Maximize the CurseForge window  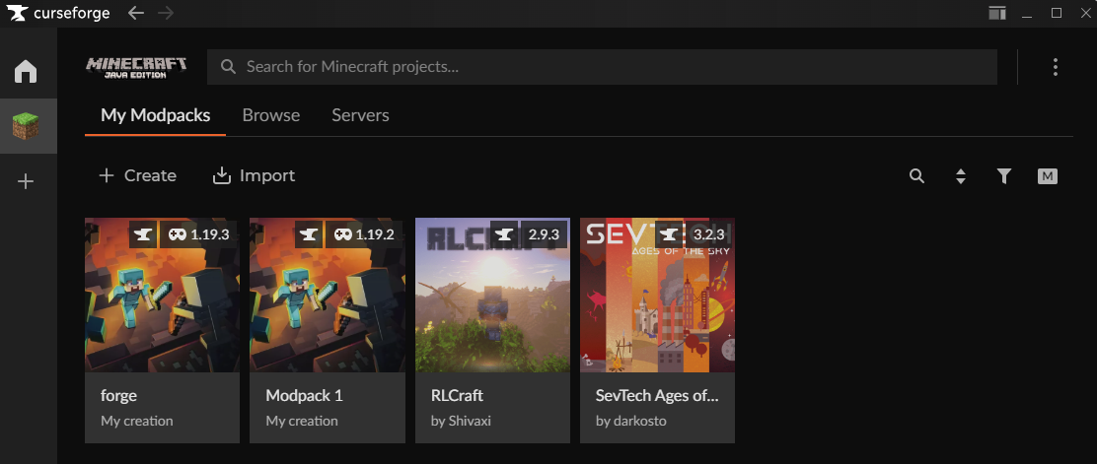(1057, 13)
